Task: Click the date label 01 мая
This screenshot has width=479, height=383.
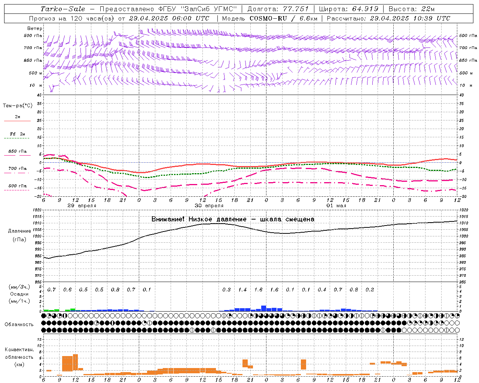Action: point(336,206)
